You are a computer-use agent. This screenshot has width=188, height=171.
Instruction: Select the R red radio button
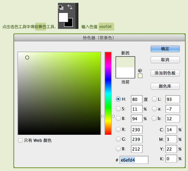coord(118,129)
